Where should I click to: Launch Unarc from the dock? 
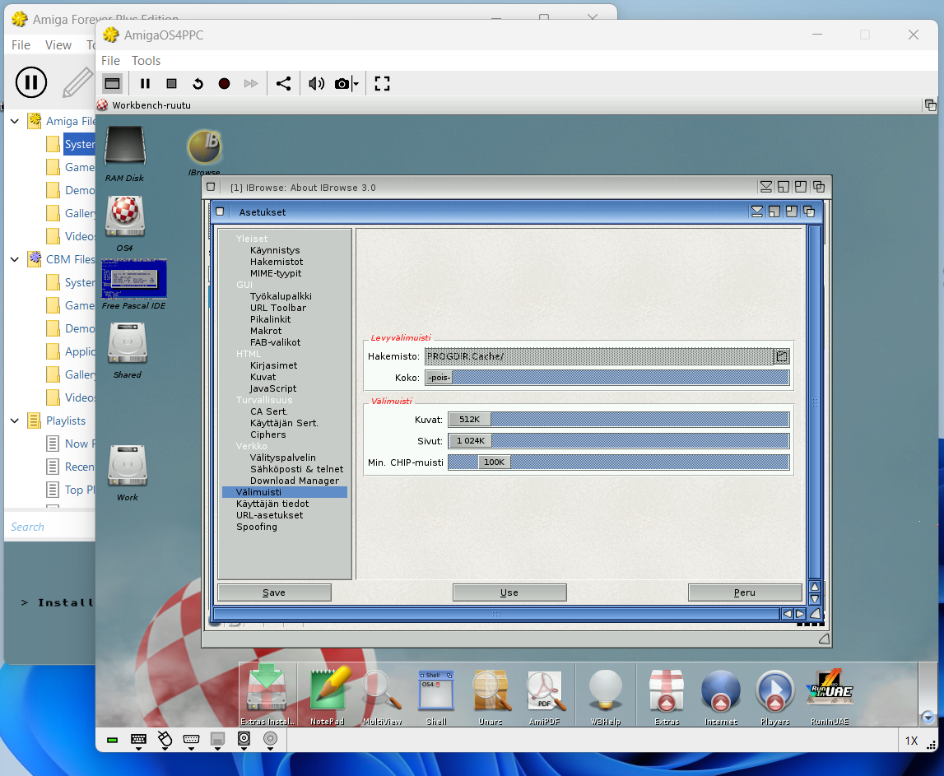click(x=491, y=695)
